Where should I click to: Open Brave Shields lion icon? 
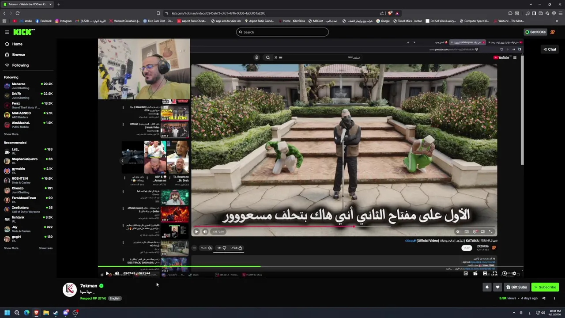click(x=390, y=13)
